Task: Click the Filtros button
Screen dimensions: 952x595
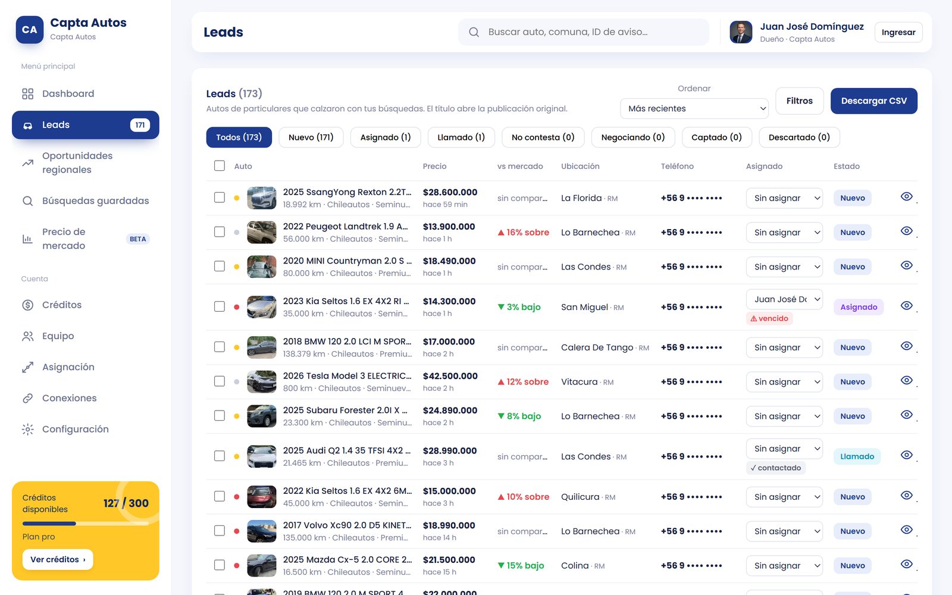Action: point(800,101)
